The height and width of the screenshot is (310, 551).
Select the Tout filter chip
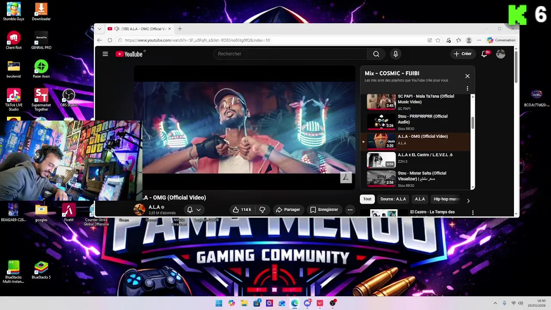367,199
